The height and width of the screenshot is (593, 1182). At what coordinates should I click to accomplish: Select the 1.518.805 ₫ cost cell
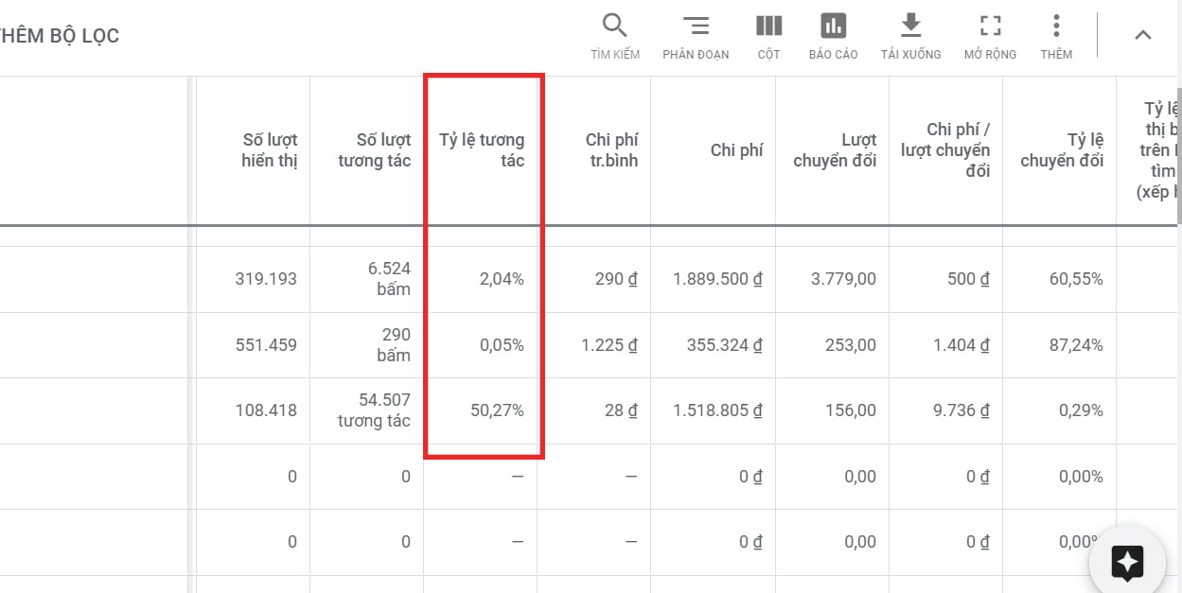coord(714,411)
